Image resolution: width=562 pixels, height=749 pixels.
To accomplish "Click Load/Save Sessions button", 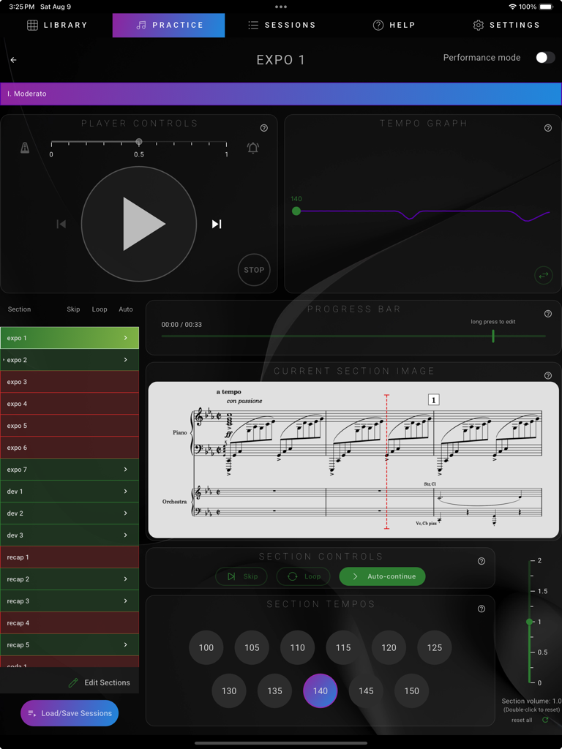I will tap(70, 713).
